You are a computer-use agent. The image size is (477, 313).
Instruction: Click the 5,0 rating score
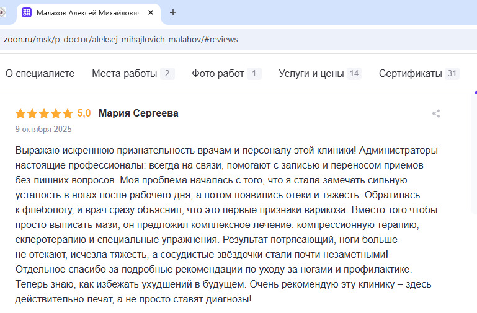[84, 113]
